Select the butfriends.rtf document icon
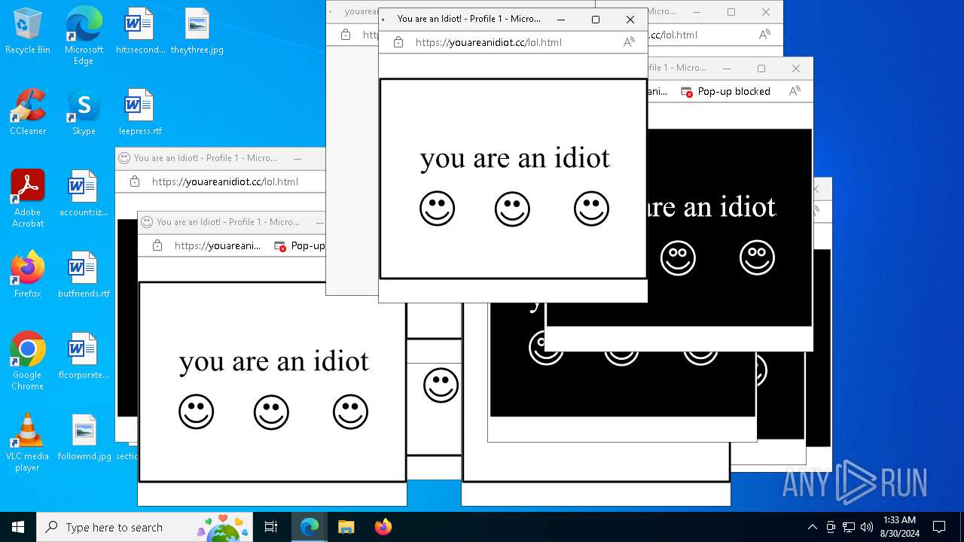 84,276
